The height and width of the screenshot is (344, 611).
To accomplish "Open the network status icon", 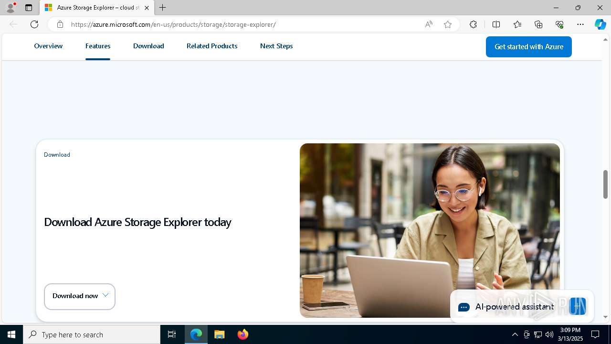I will [538, 334].
